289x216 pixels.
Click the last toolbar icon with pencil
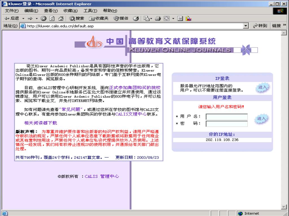click(x=189, y=18)
